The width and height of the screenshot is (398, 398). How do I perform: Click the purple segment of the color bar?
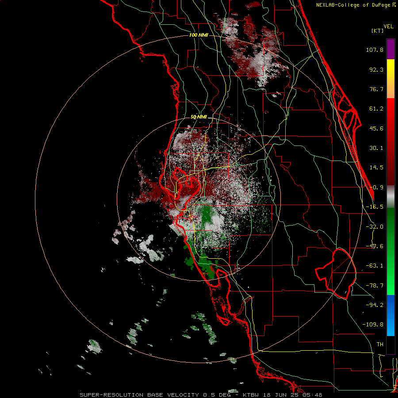click(390, 49)
